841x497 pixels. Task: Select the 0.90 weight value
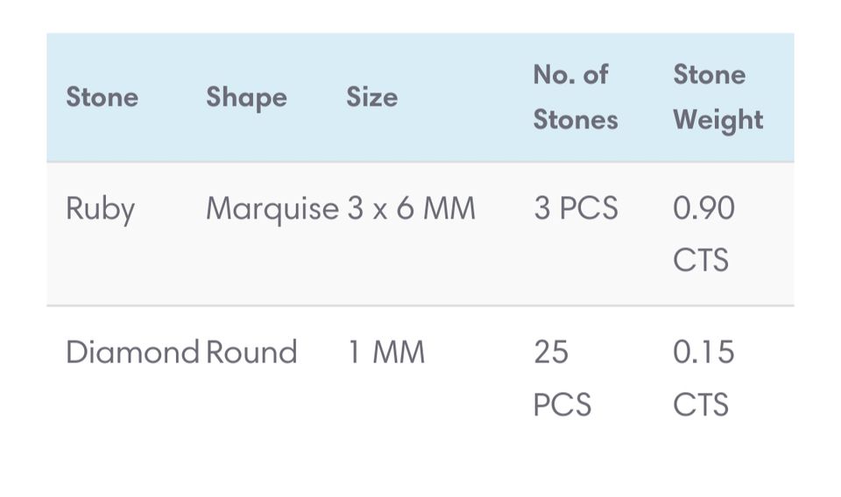[703, 209]
